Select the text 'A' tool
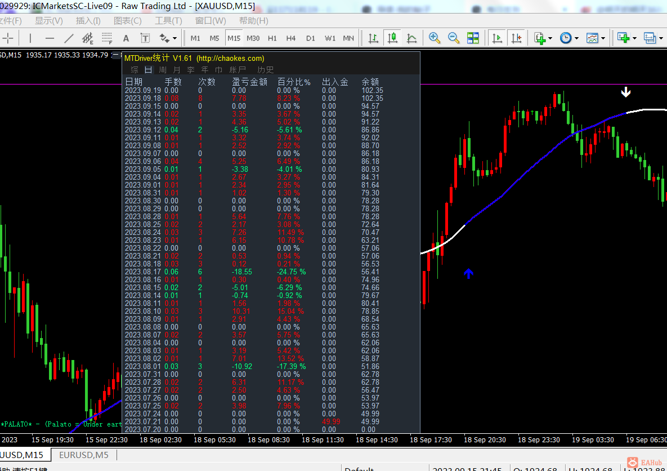The width and height of the screenshot is (667, 471). 126,38
